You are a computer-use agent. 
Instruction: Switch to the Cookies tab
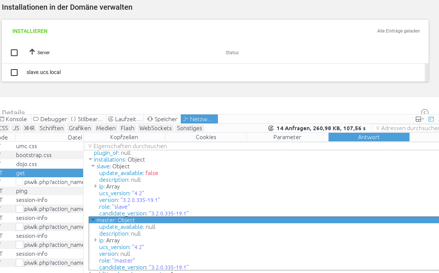(206, 137)
